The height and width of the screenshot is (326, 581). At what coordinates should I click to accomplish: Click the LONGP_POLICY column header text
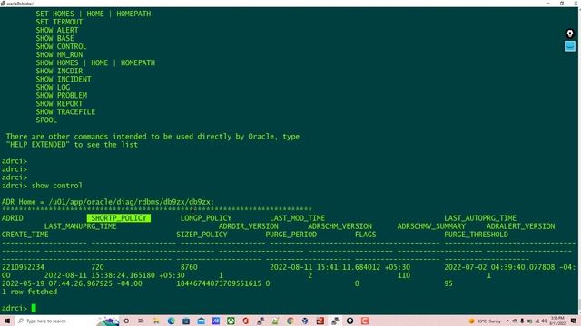[x=206, y=218]
